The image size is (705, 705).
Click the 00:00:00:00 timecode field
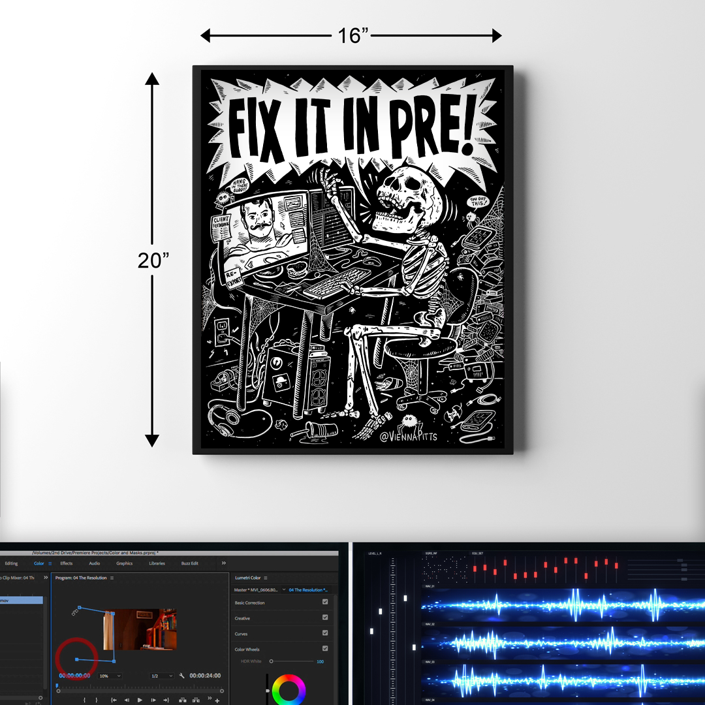pos(74,676)
